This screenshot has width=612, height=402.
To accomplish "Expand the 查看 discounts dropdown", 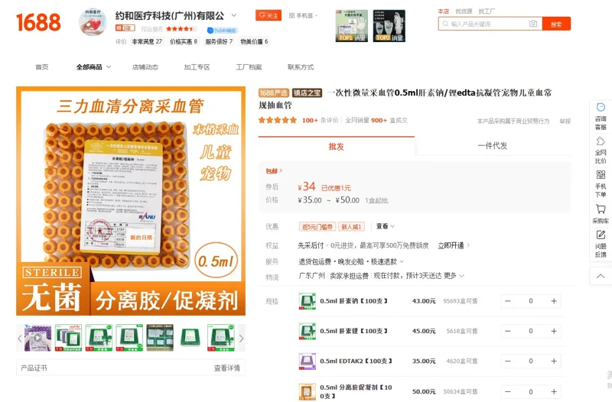I will point(386,226).
